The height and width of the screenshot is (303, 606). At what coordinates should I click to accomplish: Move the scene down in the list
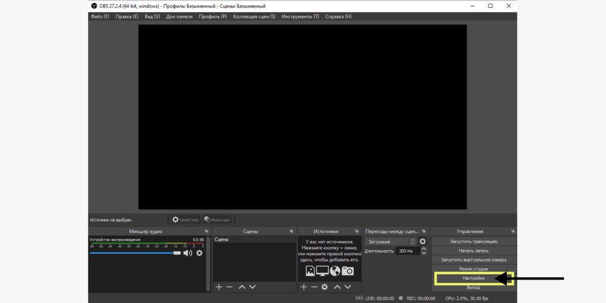[252, 287]
